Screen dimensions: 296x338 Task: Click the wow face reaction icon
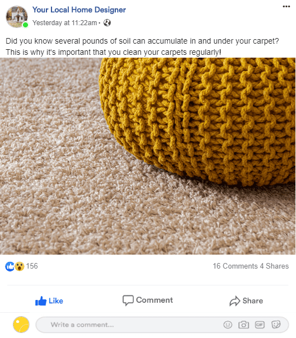click(x=20, y=266)
